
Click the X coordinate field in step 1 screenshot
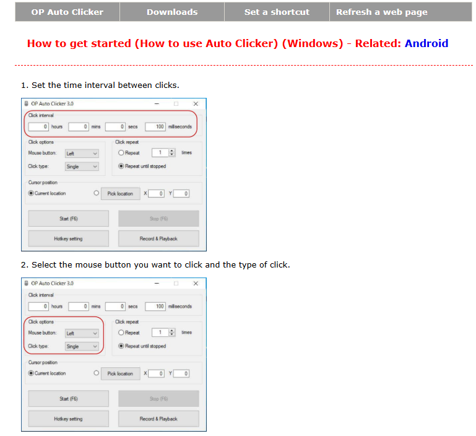[157, 194]
